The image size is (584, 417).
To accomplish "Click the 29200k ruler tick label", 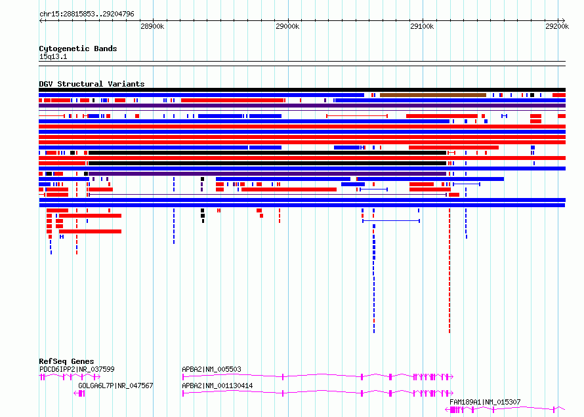I will [557, 26].
